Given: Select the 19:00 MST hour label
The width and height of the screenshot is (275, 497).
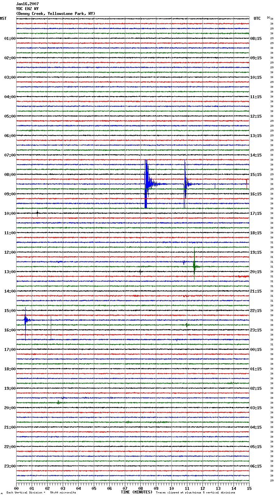Looking at the screenshot, I should (10, 388).
